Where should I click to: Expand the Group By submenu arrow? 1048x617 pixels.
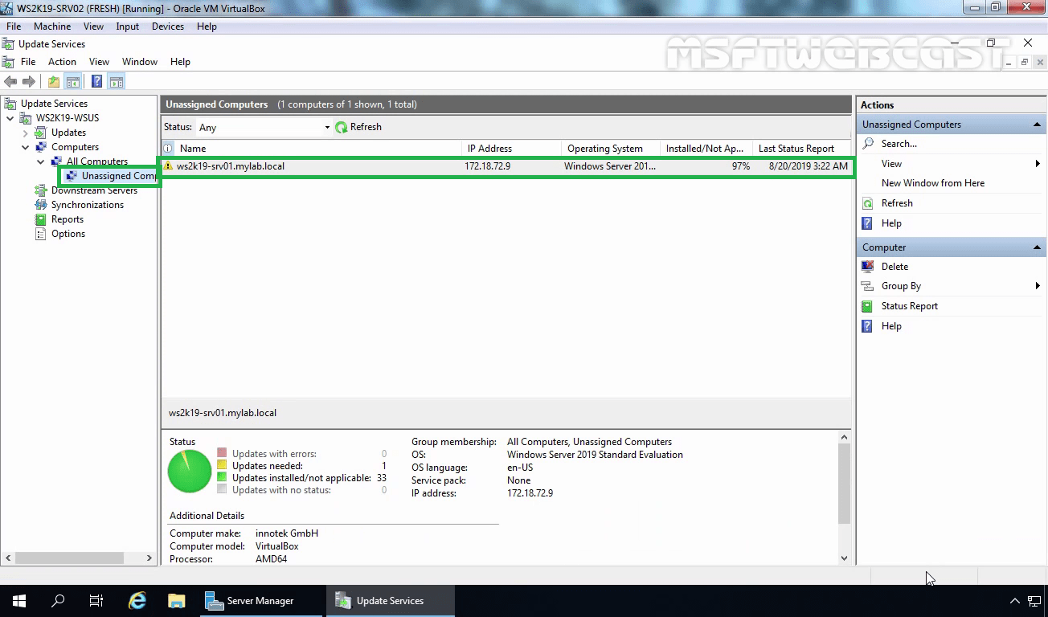click(1038, 286)
